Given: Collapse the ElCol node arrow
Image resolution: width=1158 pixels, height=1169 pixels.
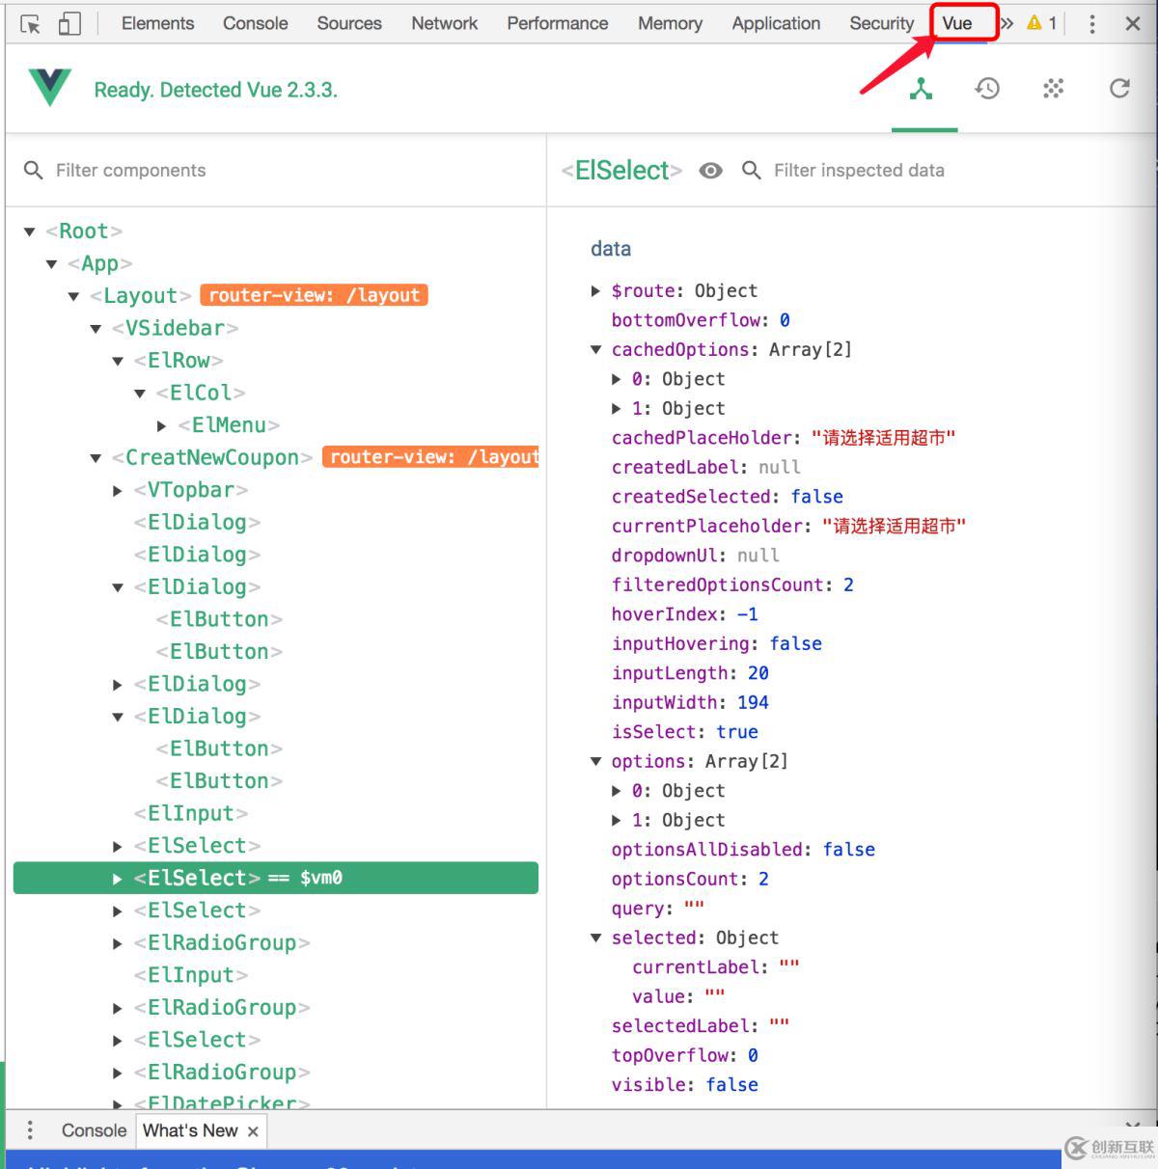Looking at the screenshot, I should point(140,394).
